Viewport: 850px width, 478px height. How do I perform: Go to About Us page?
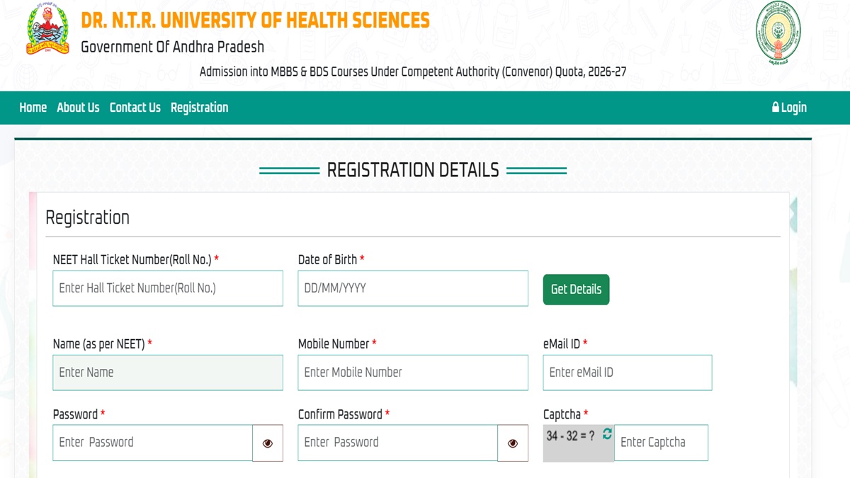click(78, 108)
